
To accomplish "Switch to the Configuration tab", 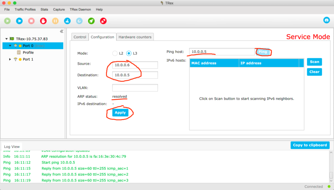I will pos(102,37).
